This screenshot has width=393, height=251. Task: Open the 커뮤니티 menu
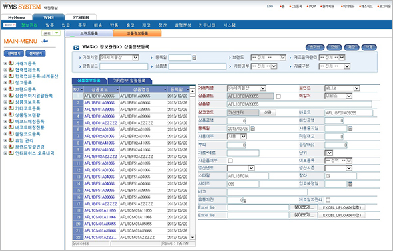click(207, 25)
